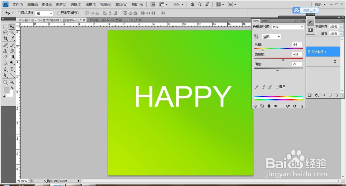Select the Gradient tool
This screenshot has height=186, width=346.
coord(12,57)
